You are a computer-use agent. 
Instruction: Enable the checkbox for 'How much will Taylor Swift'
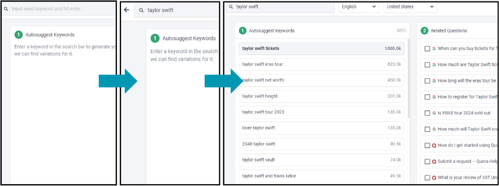point(427,129)
